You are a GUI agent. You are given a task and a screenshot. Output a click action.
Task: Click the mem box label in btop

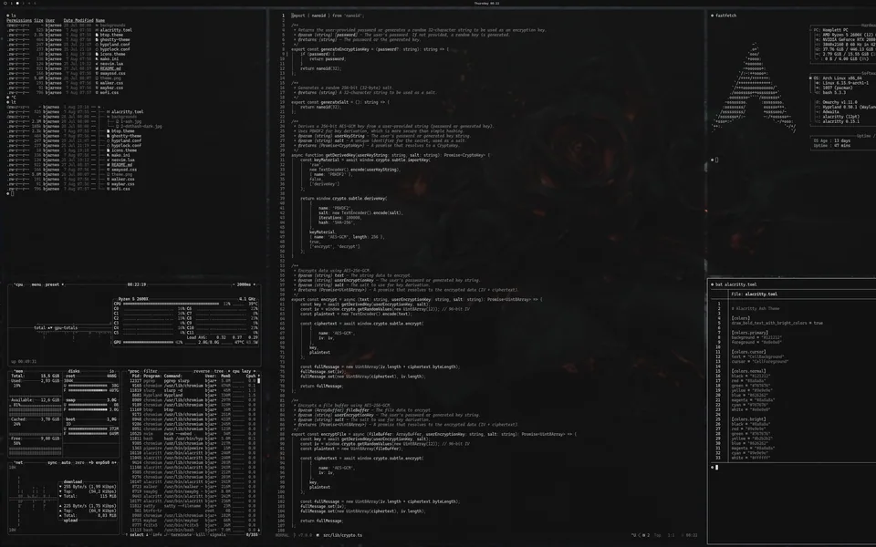click(x=18, y=371)
